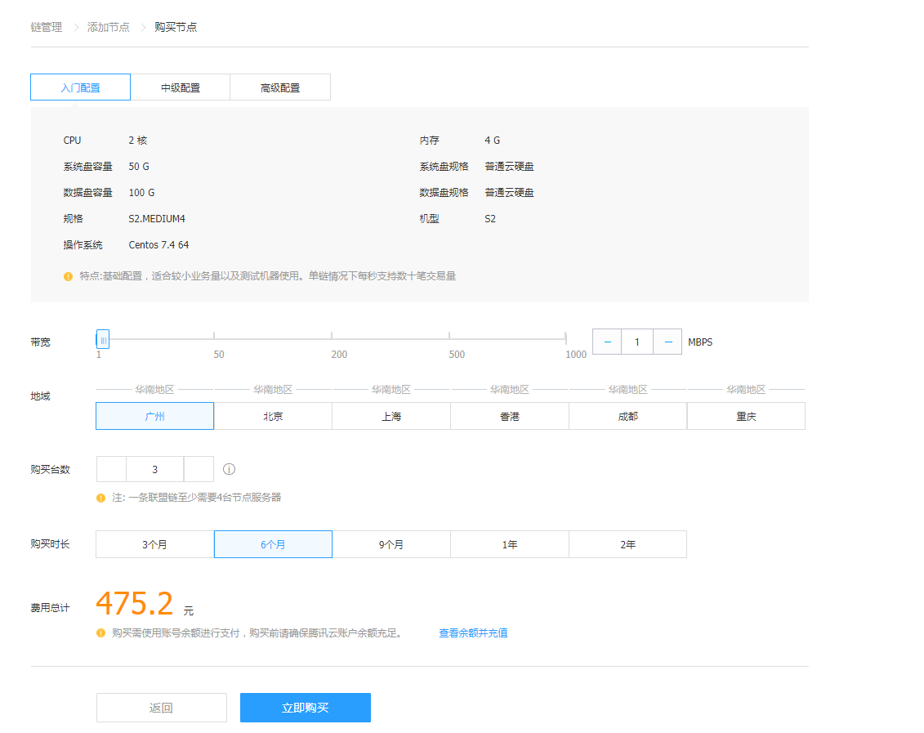
Task: Set purchase duration to 2年
Action: [627, 544]
